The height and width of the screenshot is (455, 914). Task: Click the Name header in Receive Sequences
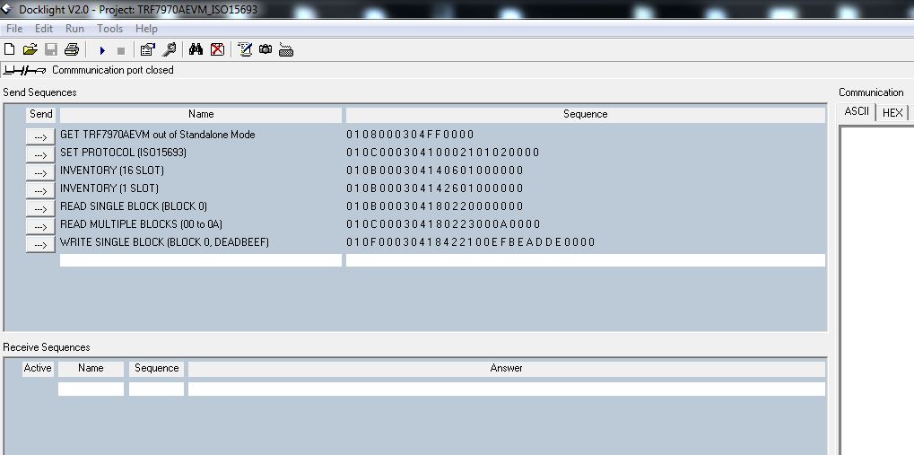pyautogui.click(x=91, y=369)
